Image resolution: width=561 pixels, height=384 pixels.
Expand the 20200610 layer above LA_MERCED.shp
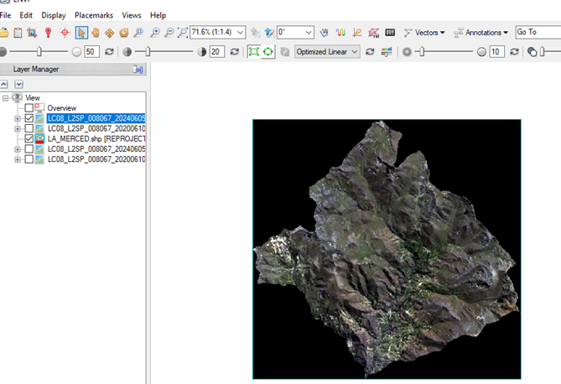point(17,128)
